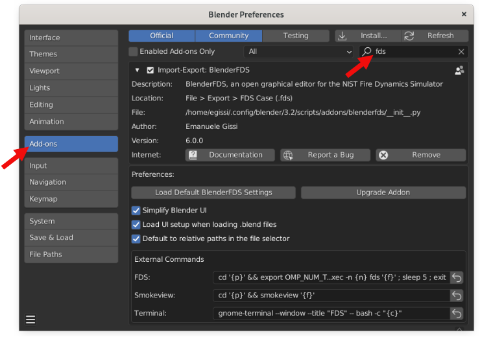Click the circled X icon on Remove
This screenshot has width=480, height=337.
click(383, 155)
